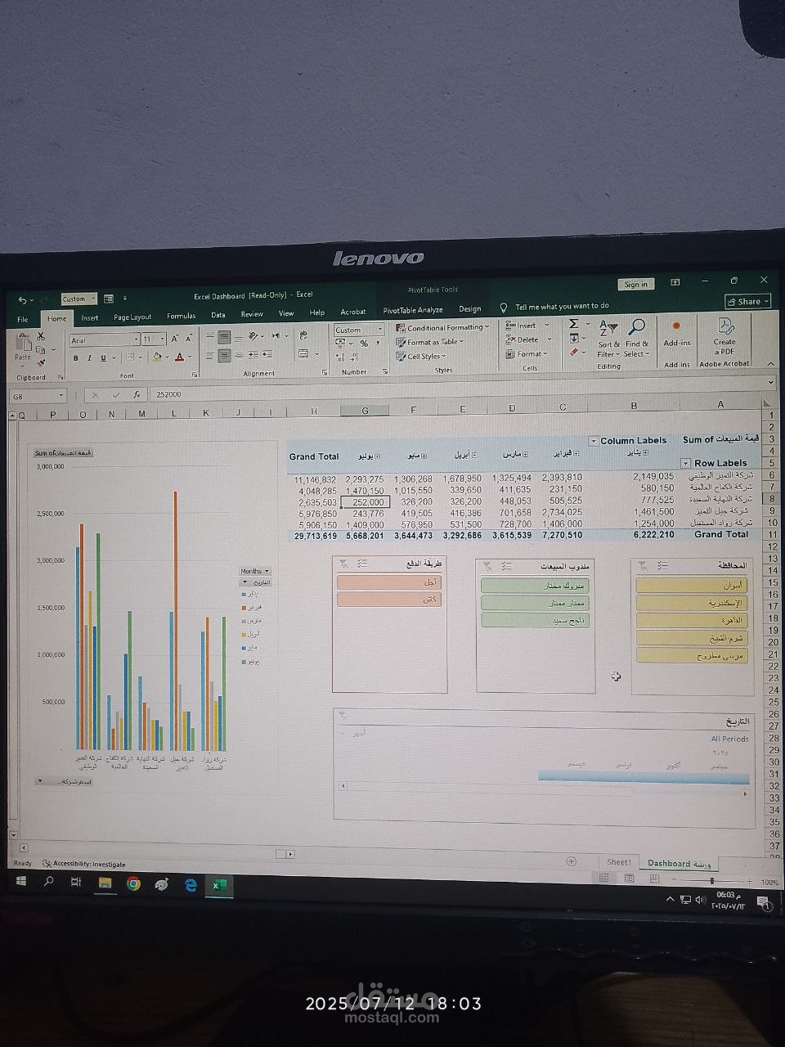Switch to the PivotTable Analyze tab
This screenshot has width=785, height=1047.
pos(412,310)
